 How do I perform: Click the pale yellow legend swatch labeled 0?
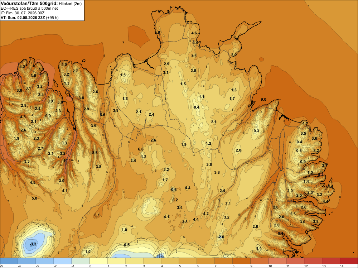[98, 261]
